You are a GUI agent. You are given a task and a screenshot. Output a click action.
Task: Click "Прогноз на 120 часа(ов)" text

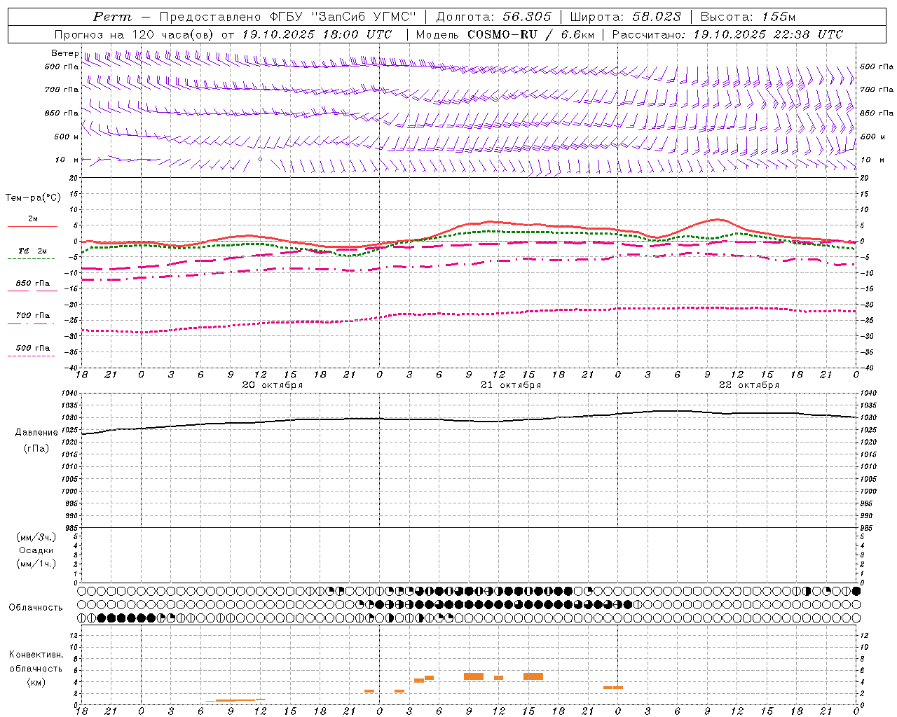click(x=135, y=34)
